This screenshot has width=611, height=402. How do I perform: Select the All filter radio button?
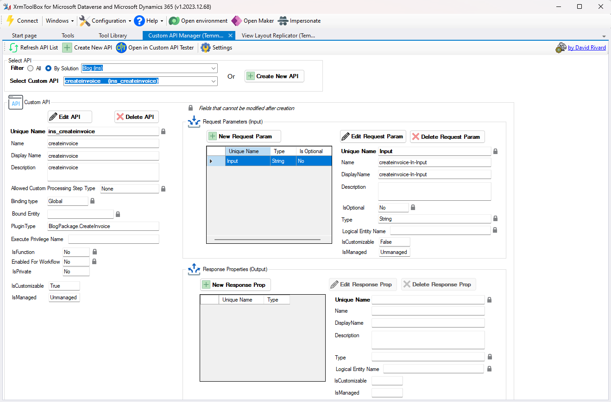(x=31, y=68)
